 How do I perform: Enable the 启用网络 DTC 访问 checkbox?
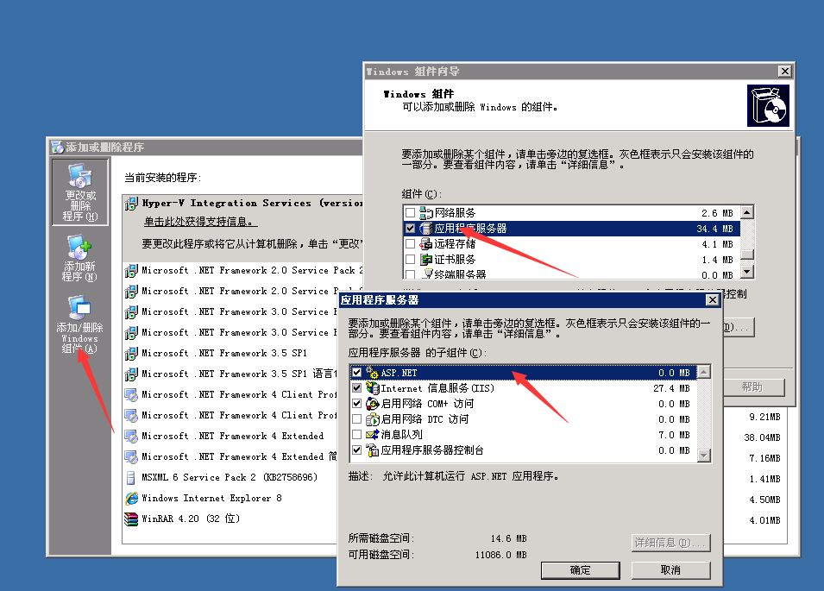click(356, 419)
